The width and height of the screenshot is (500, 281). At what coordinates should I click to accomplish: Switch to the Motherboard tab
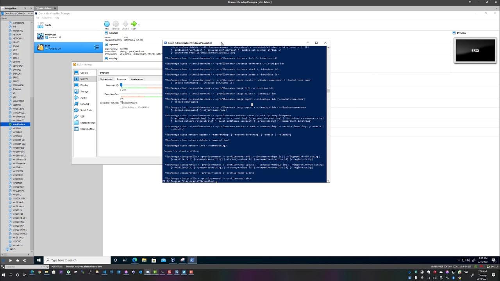[106, 79]
